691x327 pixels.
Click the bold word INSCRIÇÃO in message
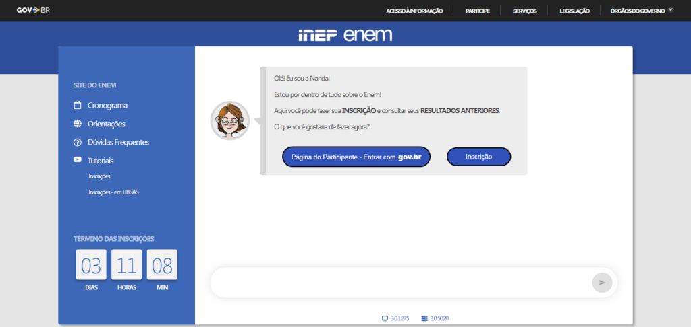click(x=359, y=111)
